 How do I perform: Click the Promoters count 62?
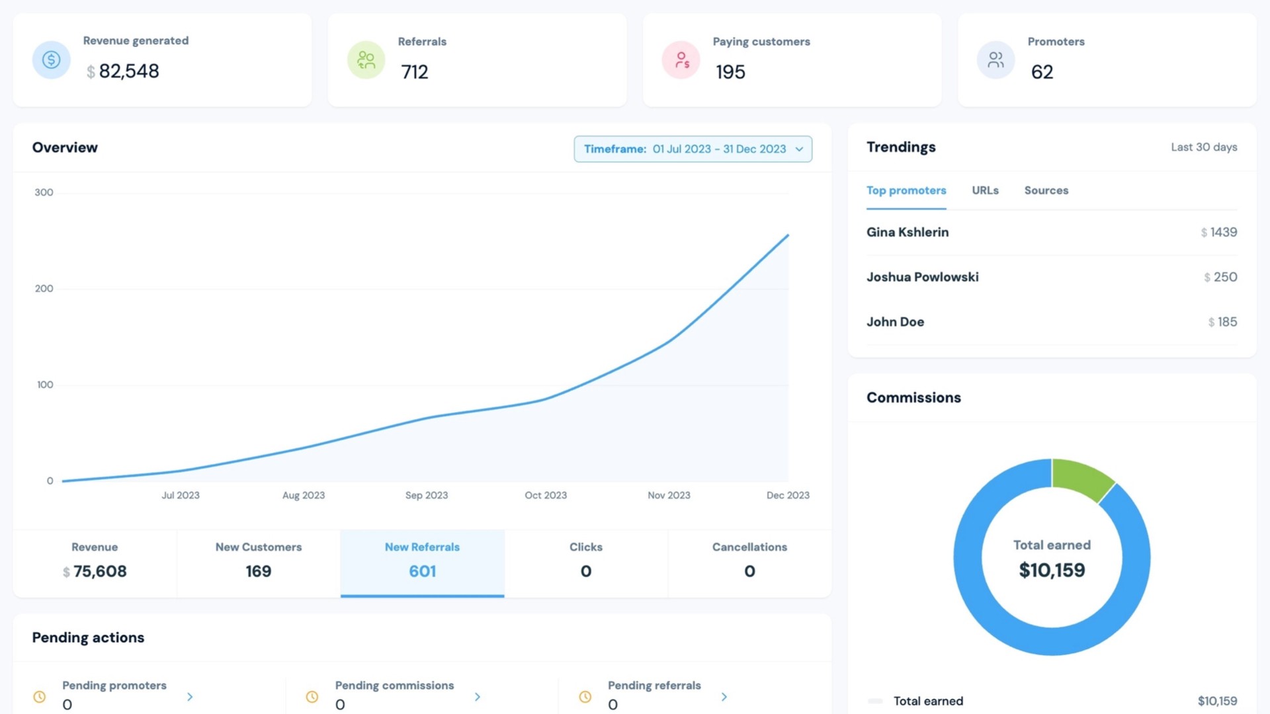click(1042, 72)
